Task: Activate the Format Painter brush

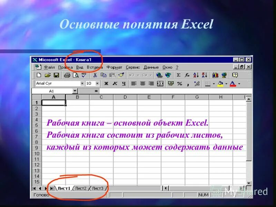Action: point(121,75)
